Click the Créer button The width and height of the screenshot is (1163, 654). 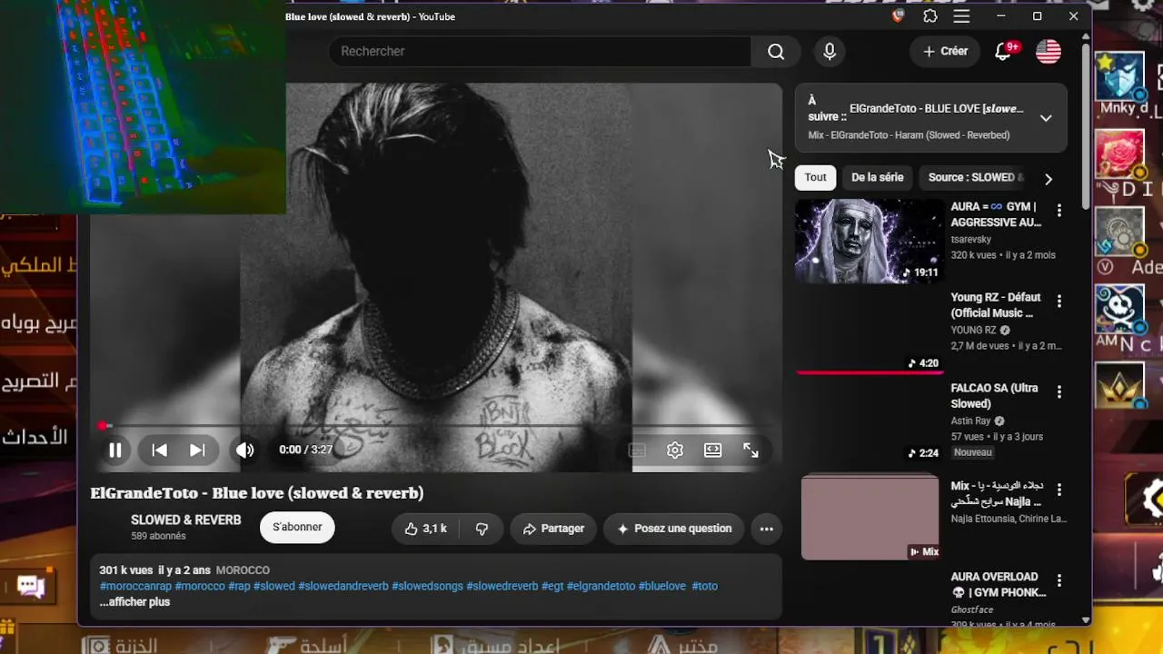click(x=946, y=52)
